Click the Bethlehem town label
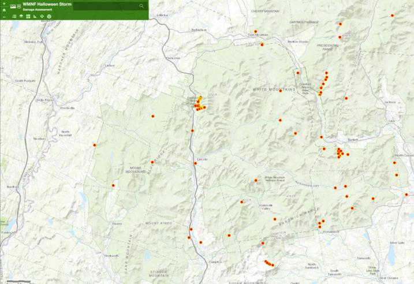Image resolution: width=414 pixels, height=284 pixels. click(x=199, y=30)
